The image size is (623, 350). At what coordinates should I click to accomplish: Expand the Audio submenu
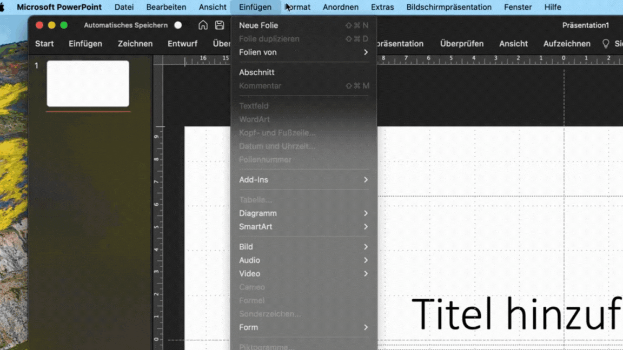(x=304, y=260)
